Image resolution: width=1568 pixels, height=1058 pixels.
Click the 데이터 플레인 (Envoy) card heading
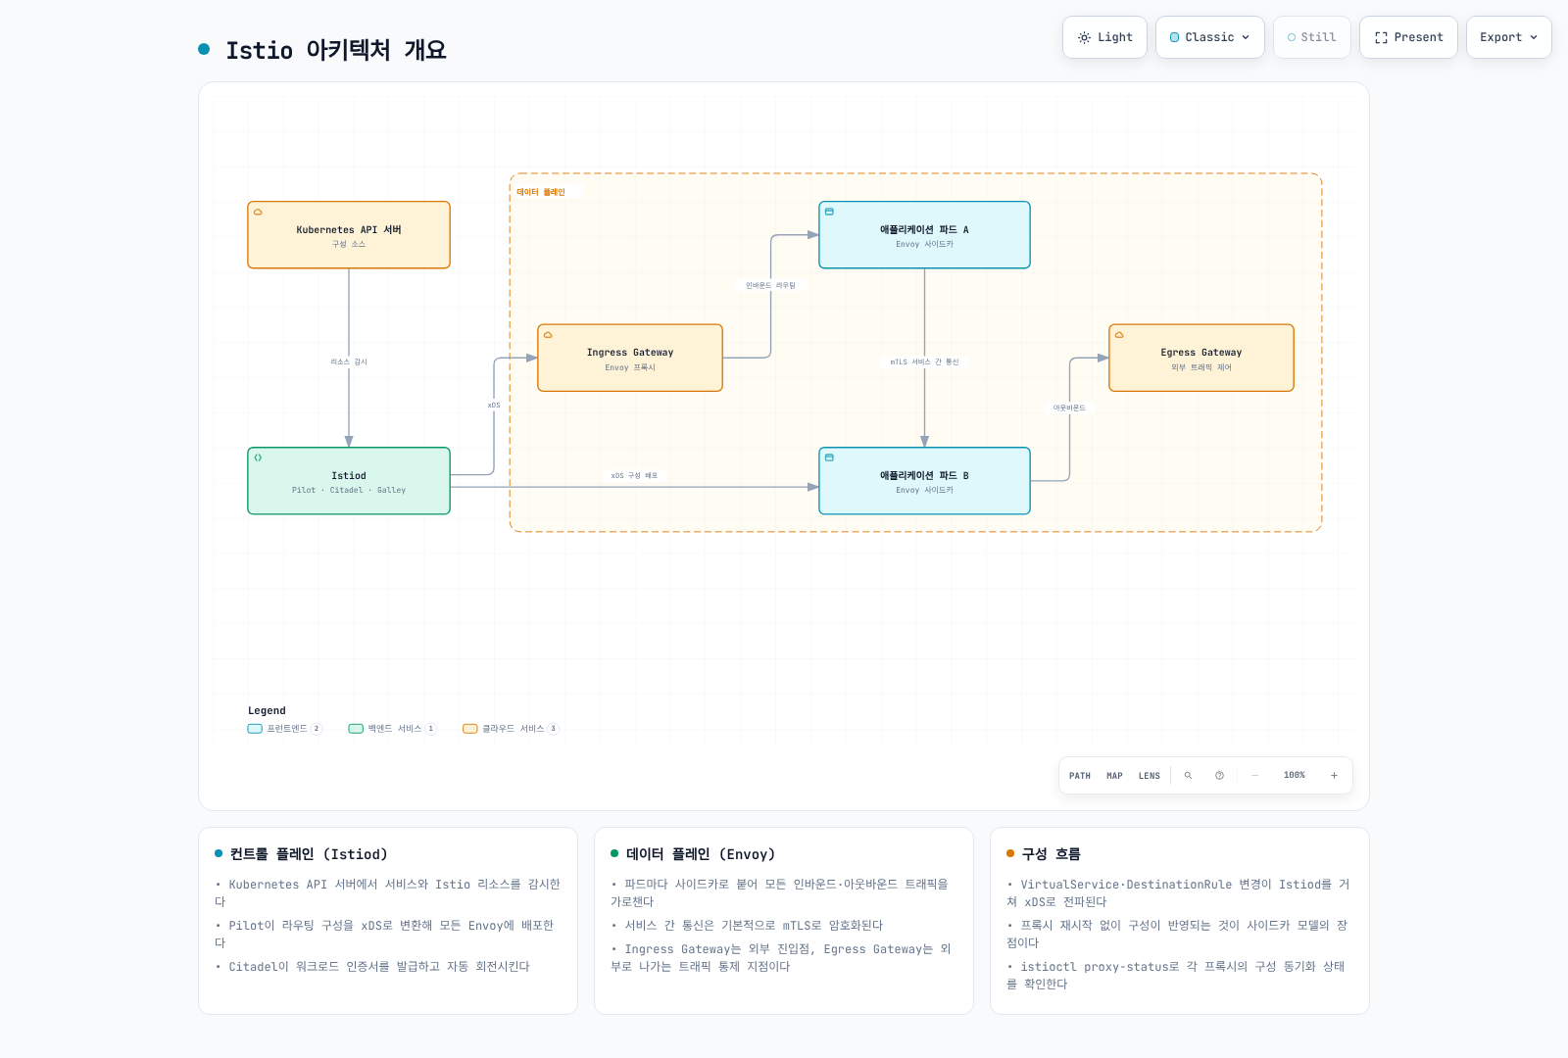click(701, 854)
